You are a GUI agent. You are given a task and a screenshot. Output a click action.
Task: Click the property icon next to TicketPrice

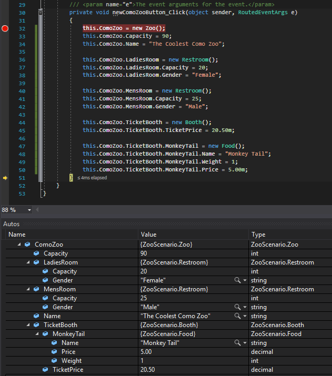tap(45, 370)
